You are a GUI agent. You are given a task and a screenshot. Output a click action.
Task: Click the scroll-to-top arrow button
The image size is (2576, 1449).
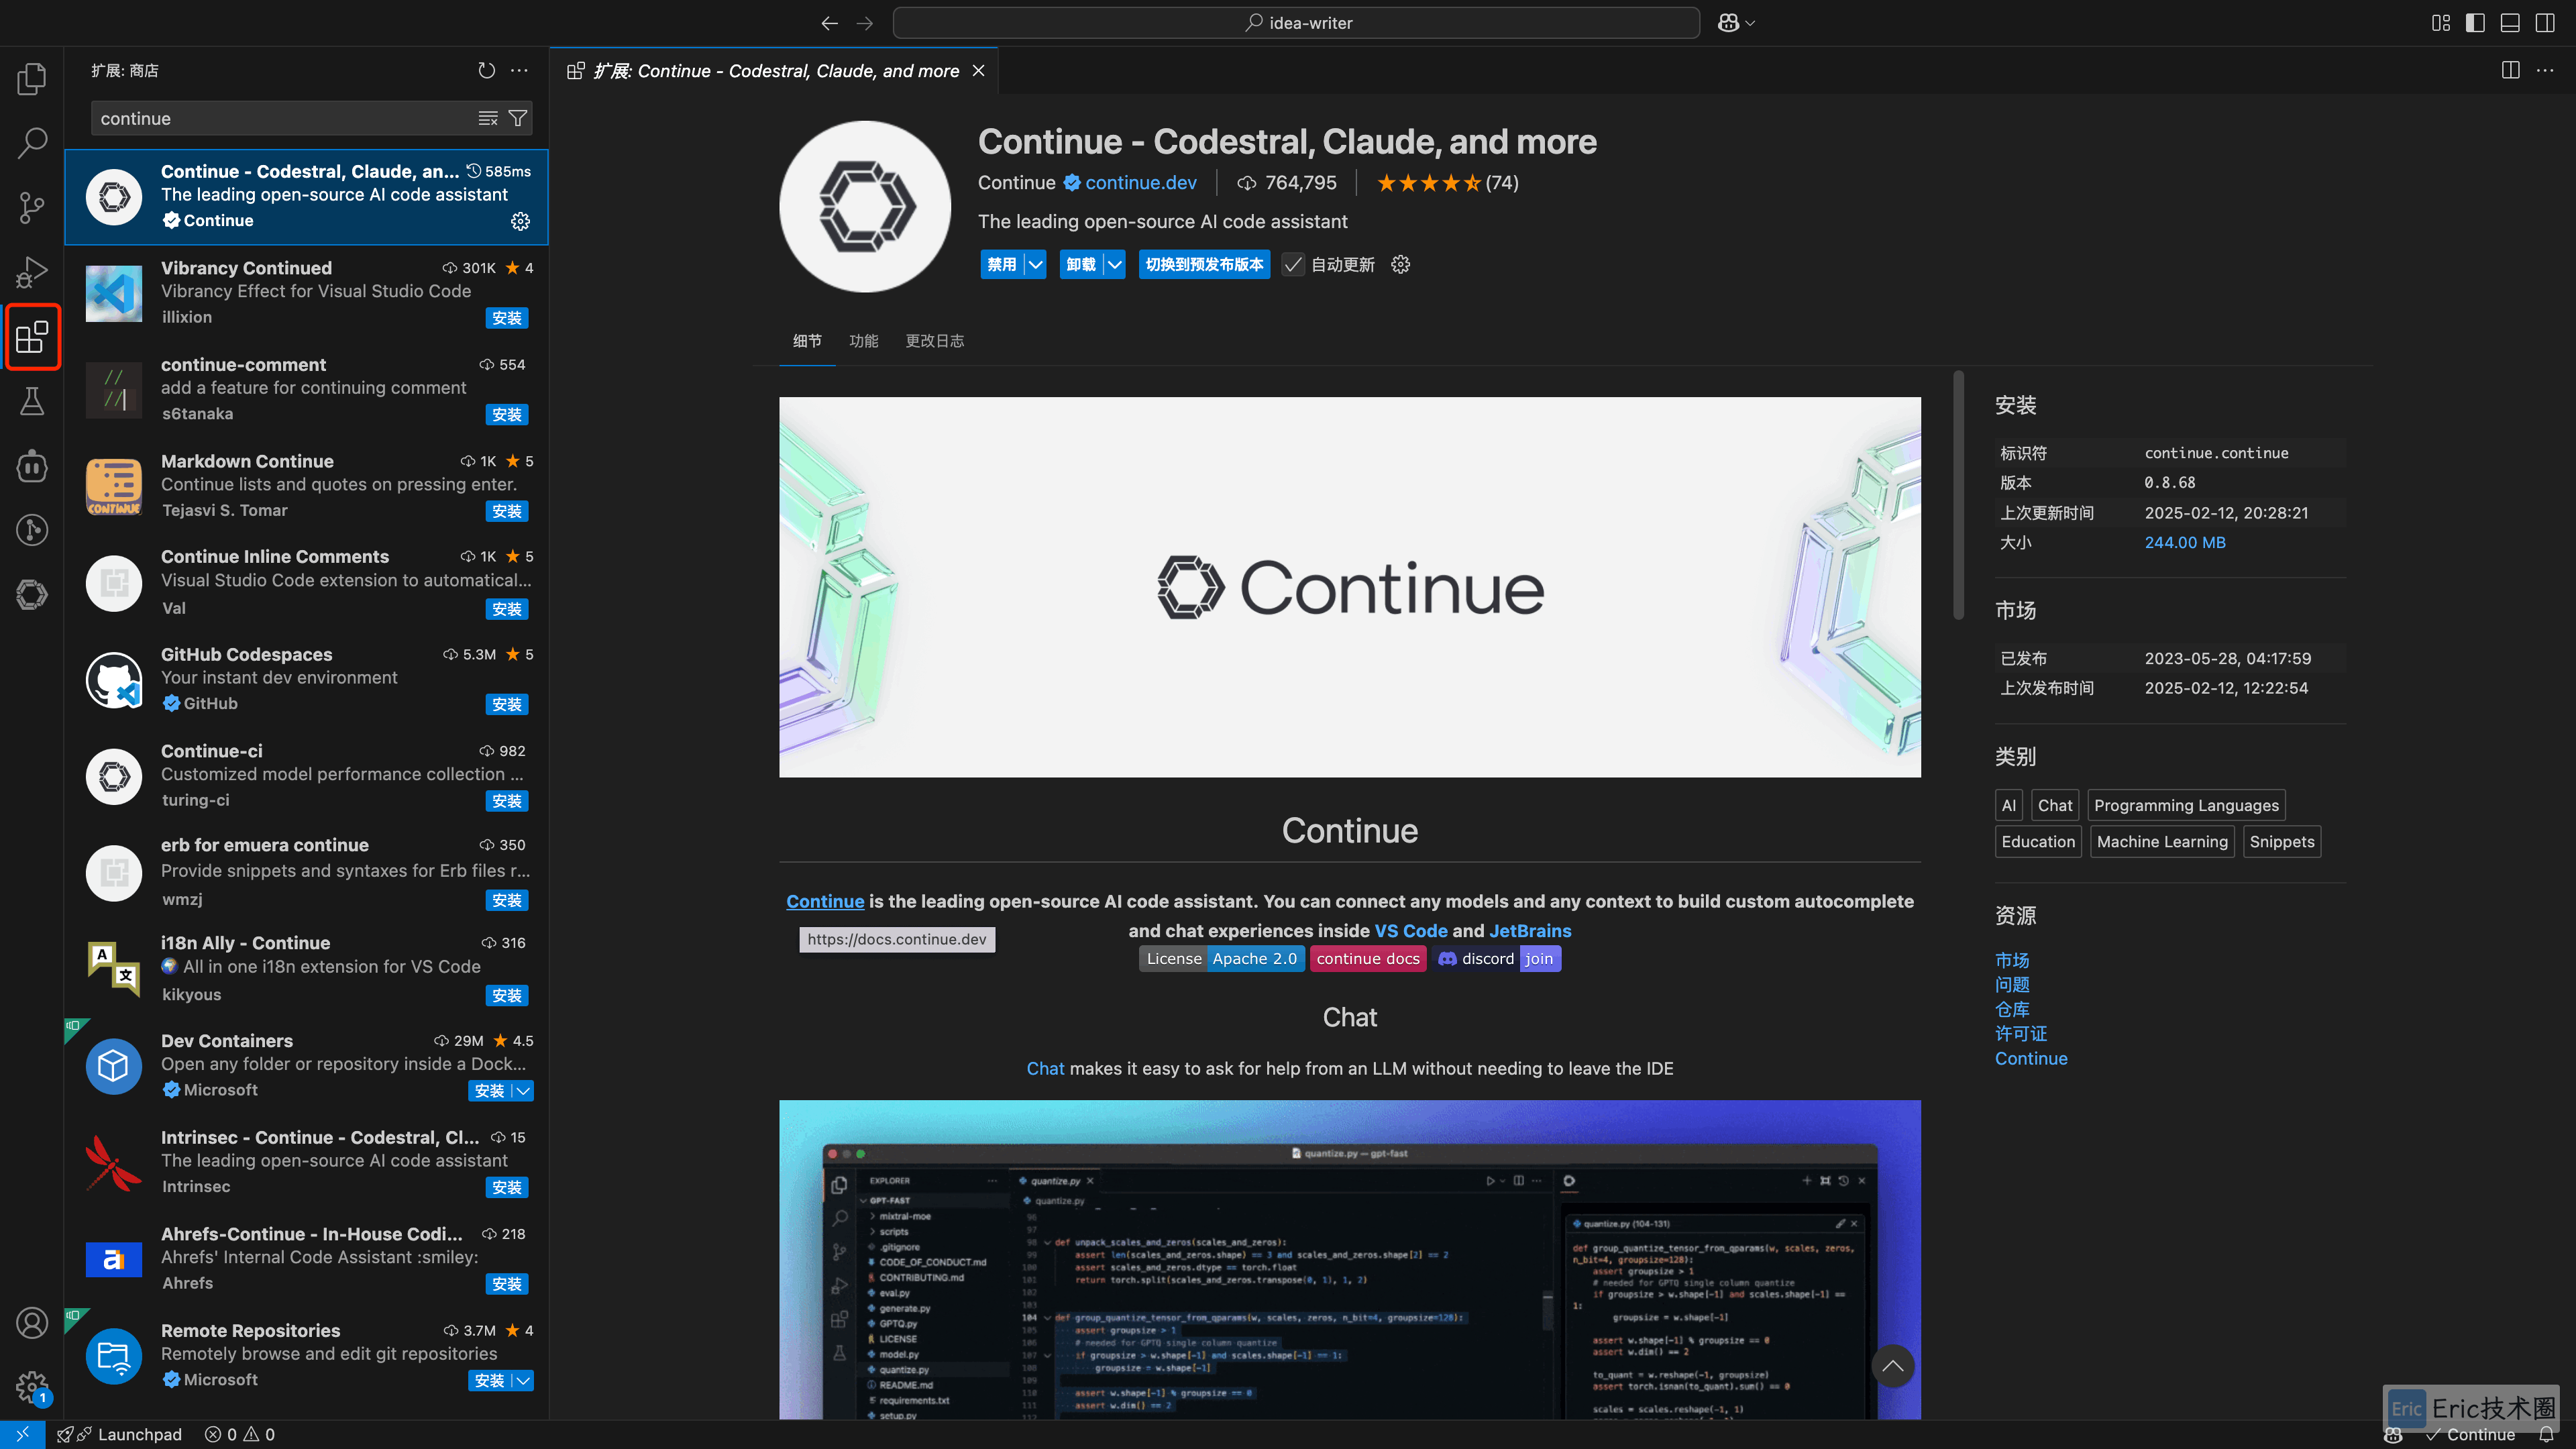(x=1892, y=1366)
